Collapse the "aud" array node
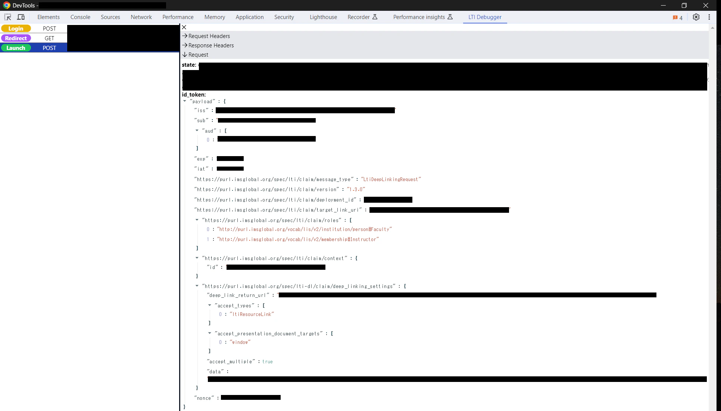The image size is (721, 411). (197, 131)
